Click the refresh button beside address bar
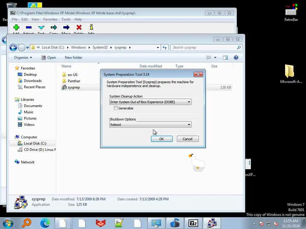 [165, 47]
